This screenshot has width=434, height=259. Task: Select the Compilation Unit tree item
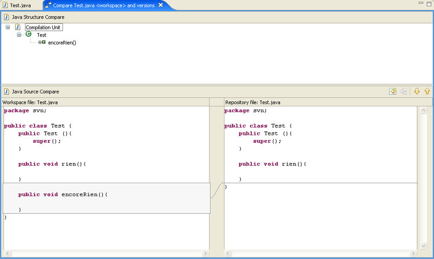pyautogui.click(x=43, y=27)
